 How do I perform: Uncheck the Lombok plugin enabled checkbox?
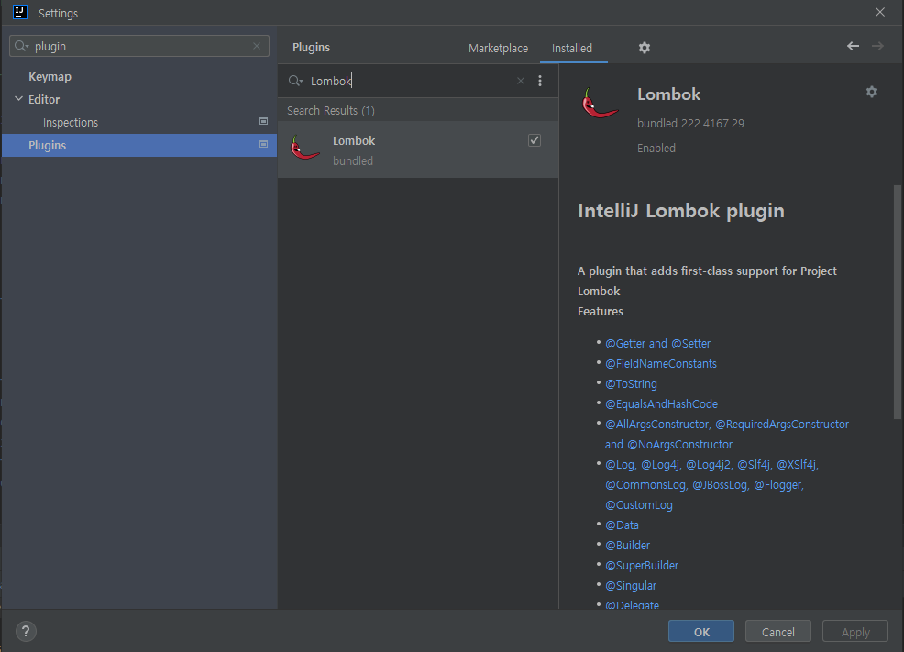point(535,140)
